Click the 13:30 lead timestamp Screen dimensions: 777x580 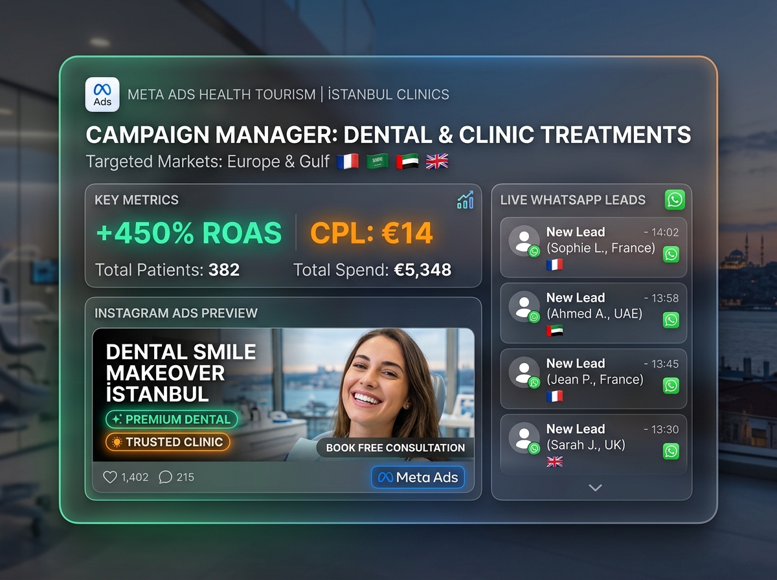point(662,429)
